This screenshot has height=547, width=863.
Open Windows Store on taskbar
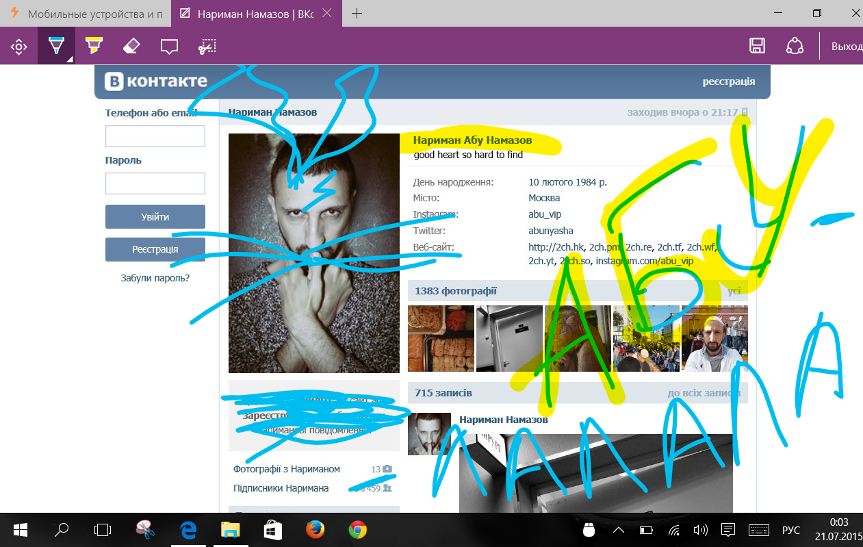(x=272, y=529)
